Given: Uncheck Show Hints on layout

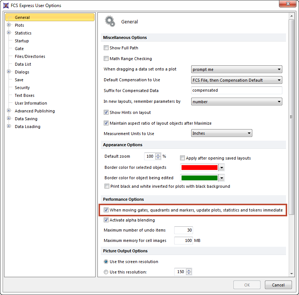Looking at the screenshot, I should [106, 112].
